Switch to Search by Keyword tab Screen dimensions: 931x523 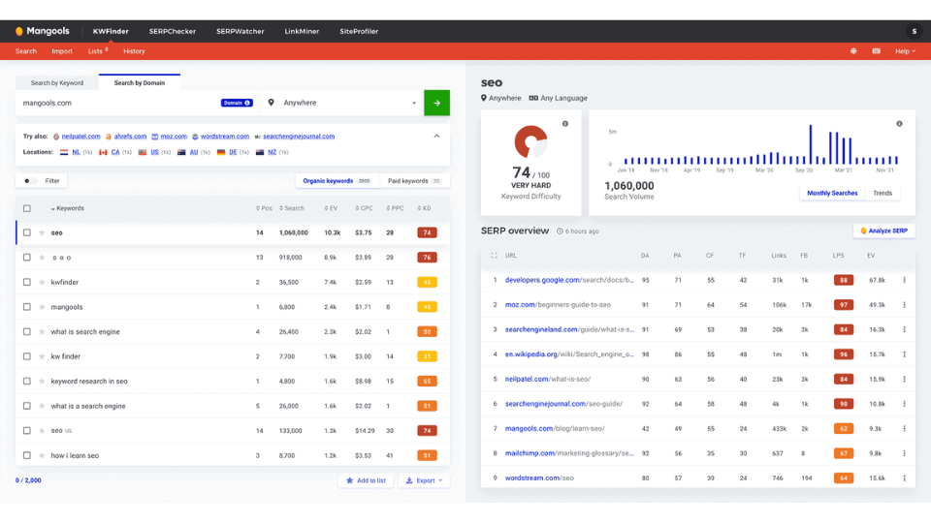pos(57,83)
